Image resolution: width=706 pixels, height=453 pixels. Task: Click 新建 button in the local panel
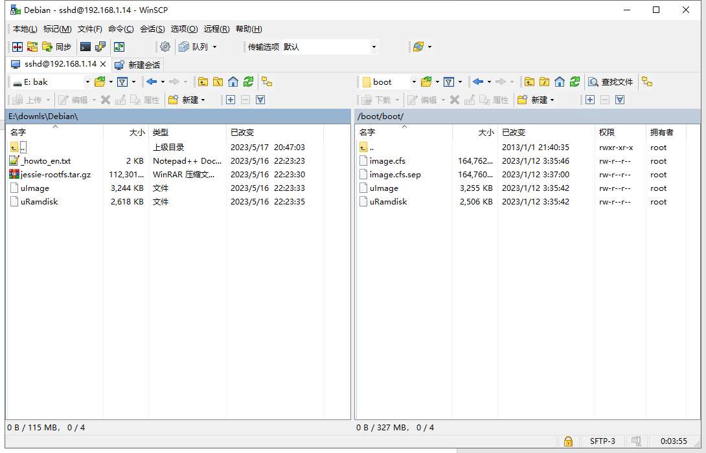[186, 100]
